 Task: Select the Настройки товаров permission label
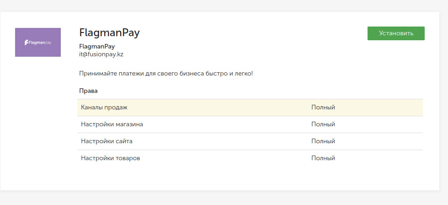click(x=111, y=158)
